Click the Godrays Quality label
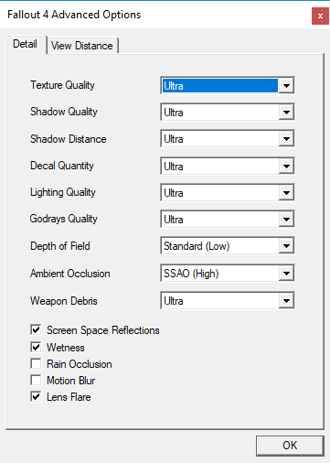 point(63,219)
